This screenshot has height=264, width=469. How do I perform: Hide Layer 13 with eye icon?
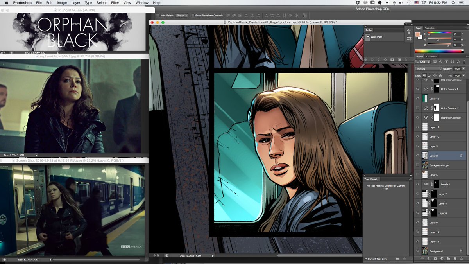(417, 99)
